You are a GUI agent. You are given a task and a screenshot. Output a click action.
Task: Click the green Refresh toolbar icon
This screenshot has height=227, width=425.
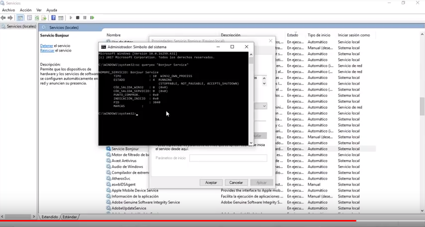click(x=37, y=17)
